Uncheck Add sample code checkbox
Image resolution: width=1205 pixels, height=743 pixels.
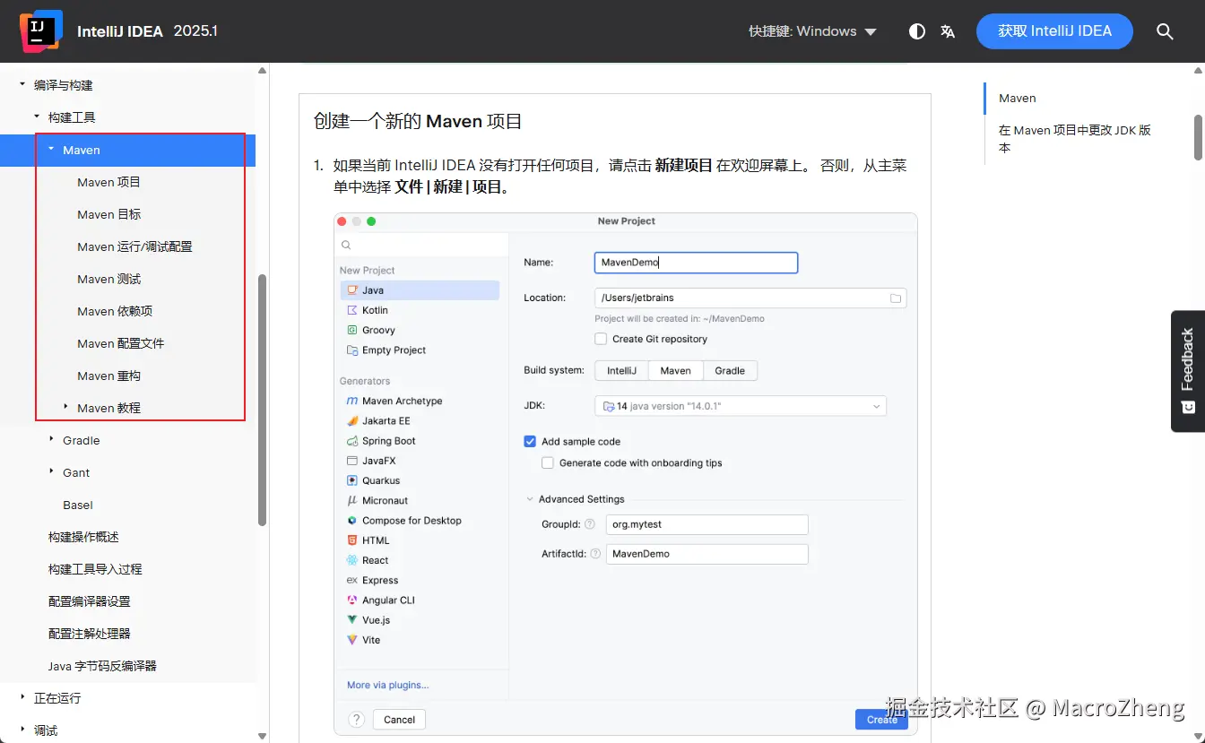point(530,441)
